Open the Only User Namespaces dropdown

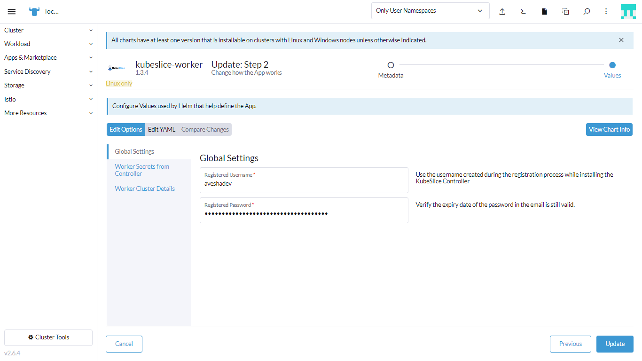430,11
